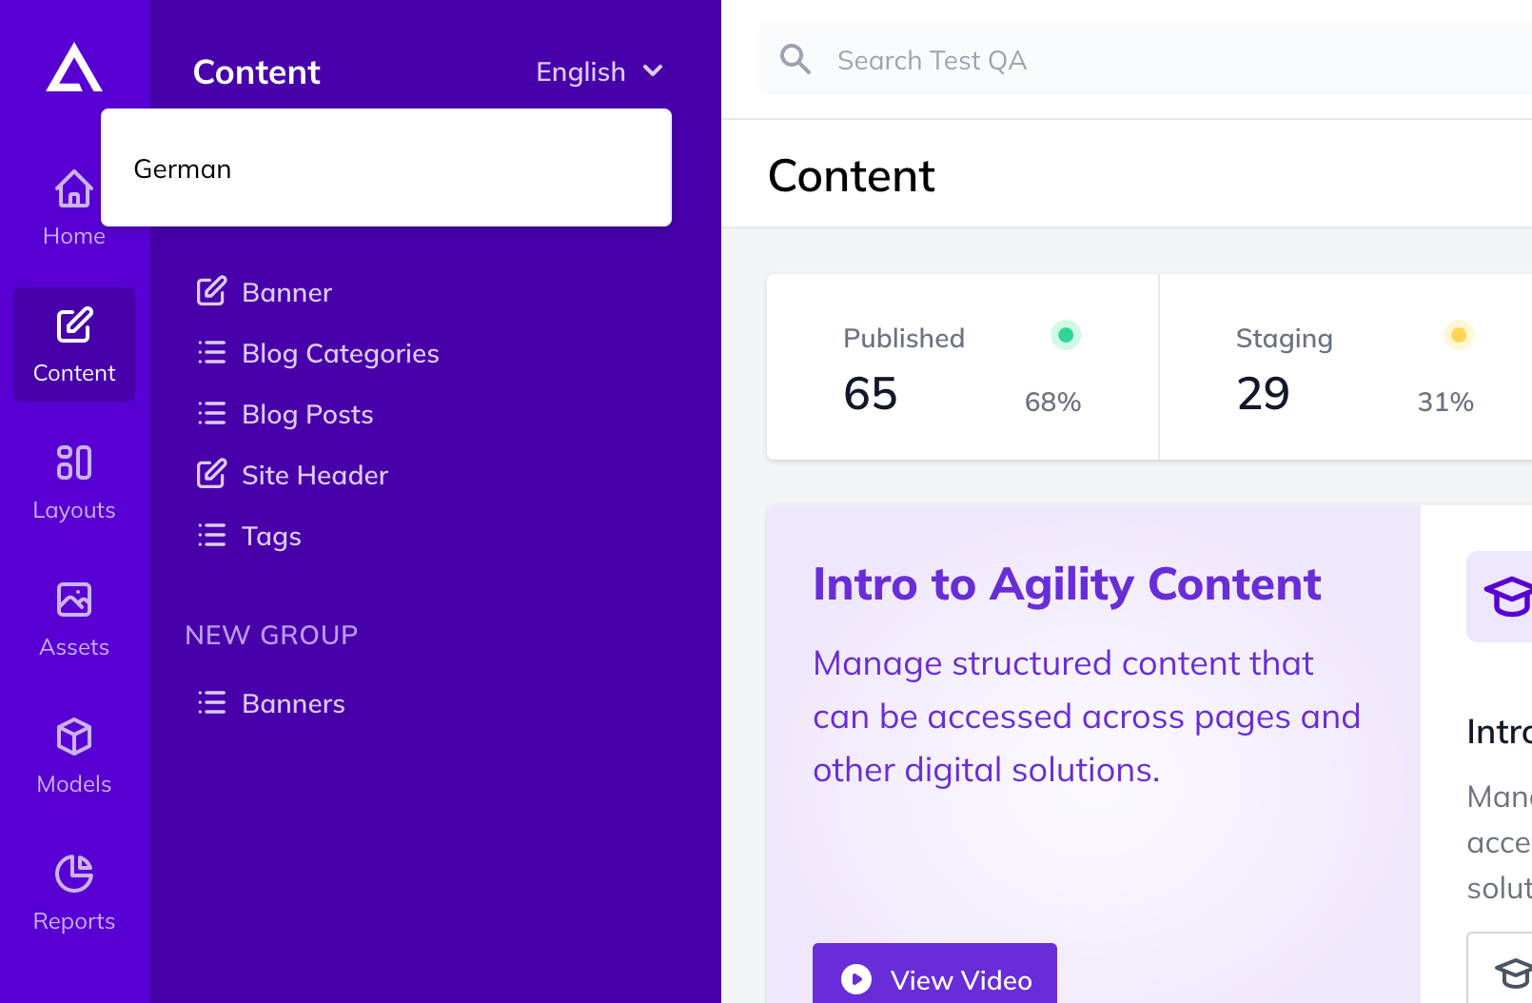Choose German from language list
1532x1003 pixels.
386,168
